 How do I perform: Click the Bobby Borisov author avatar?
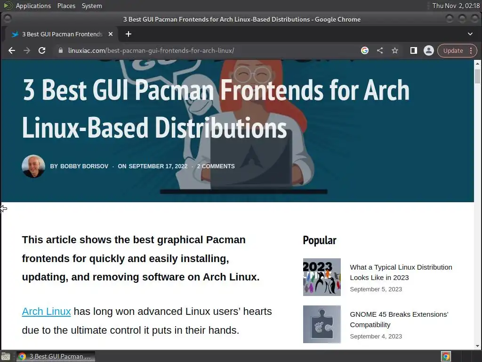point(33,166)
